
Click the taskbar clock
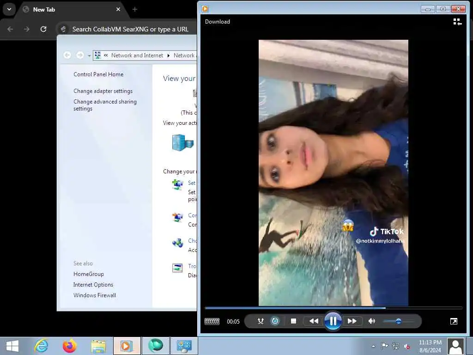pos(430,346)
